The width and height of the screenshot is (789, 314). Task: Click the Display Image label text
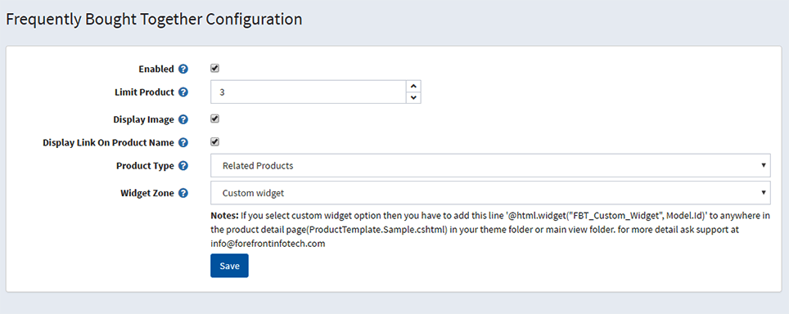144,119
